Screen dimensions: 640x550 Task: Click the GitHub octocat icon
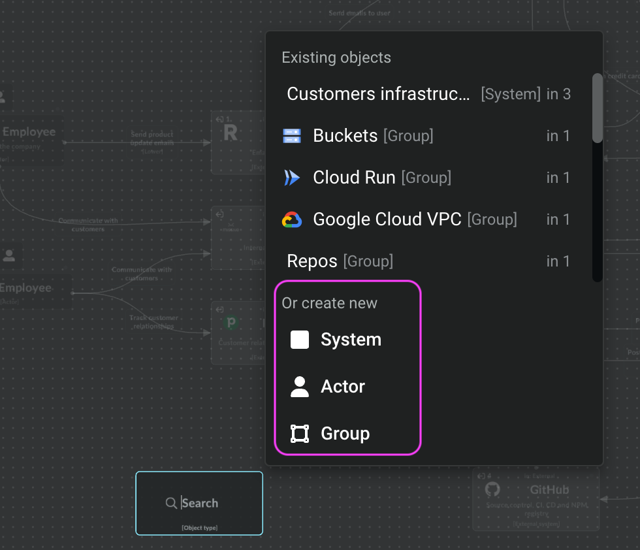point(492,490)
